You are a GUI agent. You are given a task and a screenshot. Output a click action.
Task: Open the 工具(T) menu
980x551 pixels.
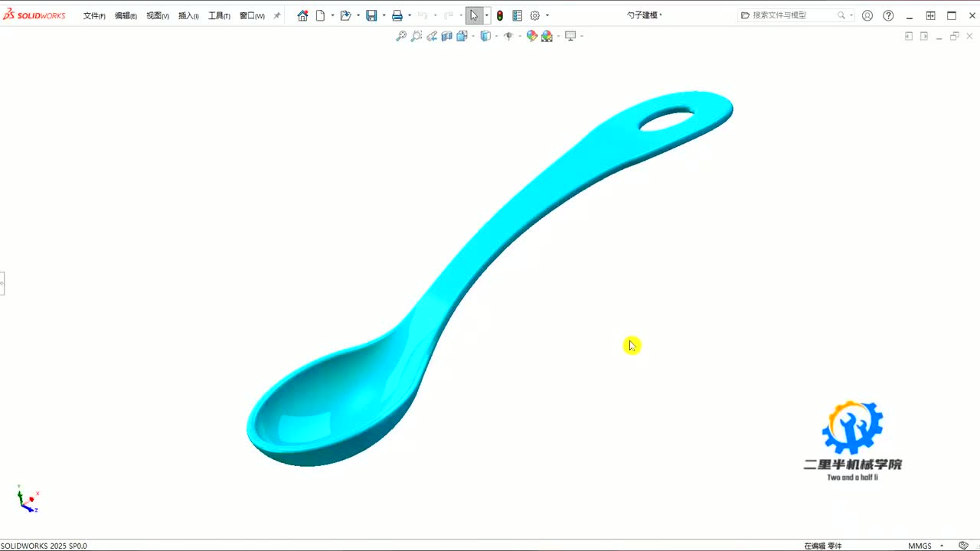pyautogui.click(x=219, y=16)
